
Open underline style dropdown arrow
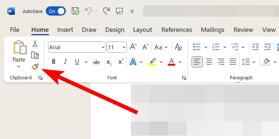pyautogui.click(x=86, y=62)
